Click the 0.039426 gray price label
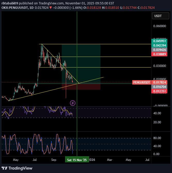 160,50
